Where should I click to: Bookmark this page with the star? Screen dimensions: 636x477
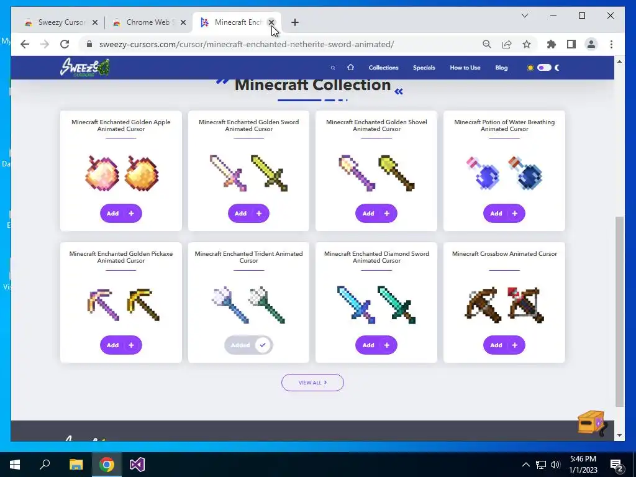(527, 44)
